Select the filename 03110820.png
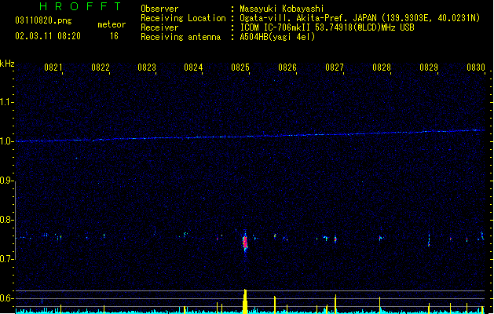The height and width of the screenshot is (314, 494). (43, 20)
